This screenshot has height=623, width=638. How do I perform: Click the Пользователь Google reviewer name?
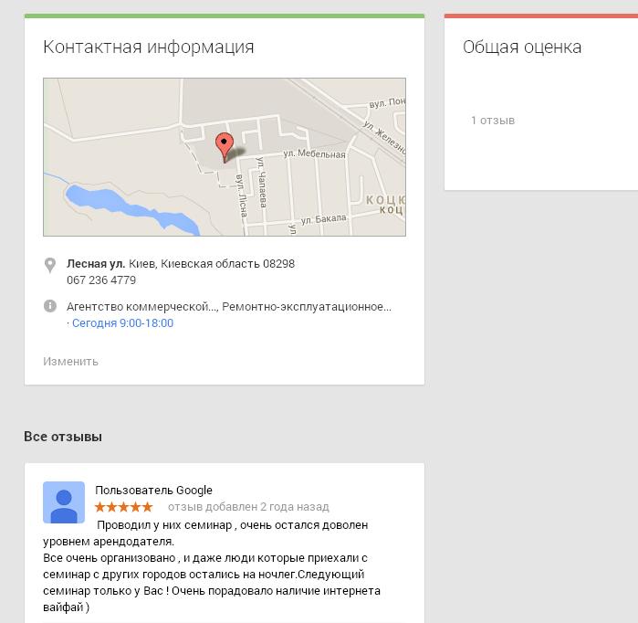pyautogui.click(x=154, y=491)
